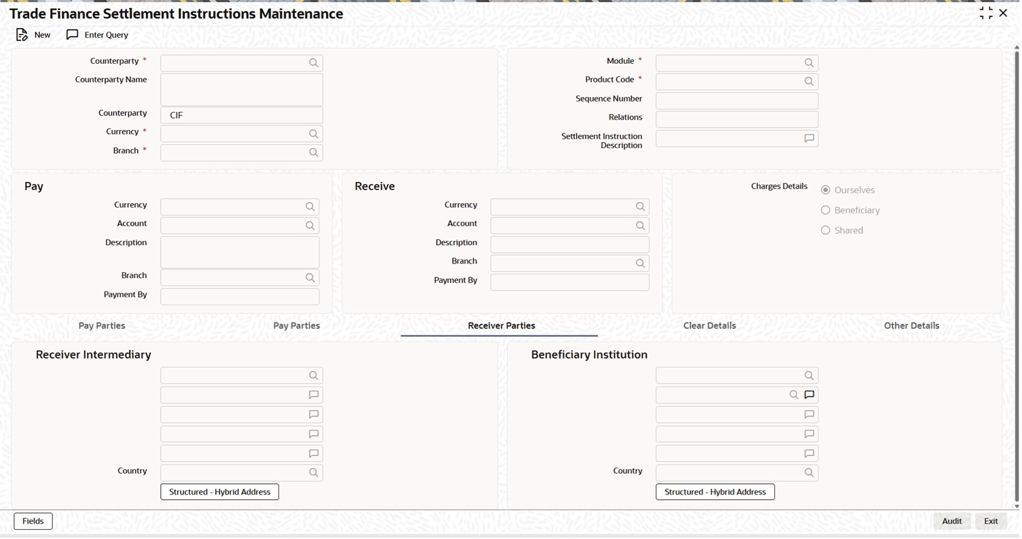Select the Beneficiary charges radio button
Image resolution: width=1022 pixels, height=539 pixels.
[x=825, y=210]
